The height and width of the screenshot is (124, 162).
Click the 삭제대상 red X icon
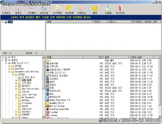pyautogui.click(x=81, y=8)
